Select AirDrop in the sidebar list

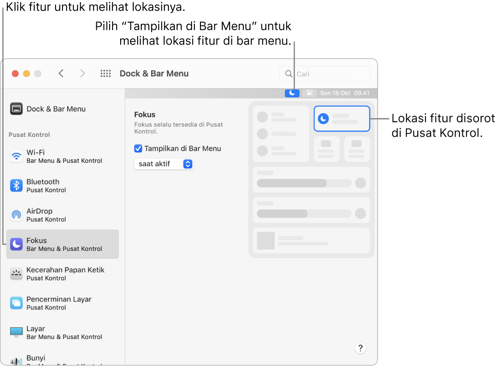(x=62, y=215)
